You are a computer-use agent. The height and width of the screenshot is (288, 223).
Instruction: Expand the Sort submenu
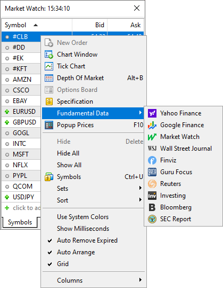click(x=93, y=200)
